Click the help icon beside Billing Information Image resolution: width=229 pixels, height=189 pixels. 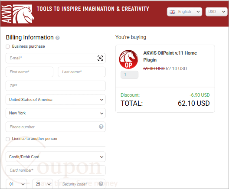pos(58,38)
